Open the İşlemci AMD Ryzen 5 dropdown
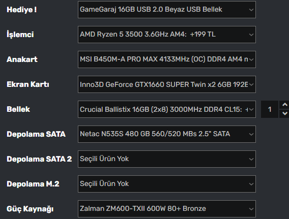 pyautogui.click(x=167, y=35)
